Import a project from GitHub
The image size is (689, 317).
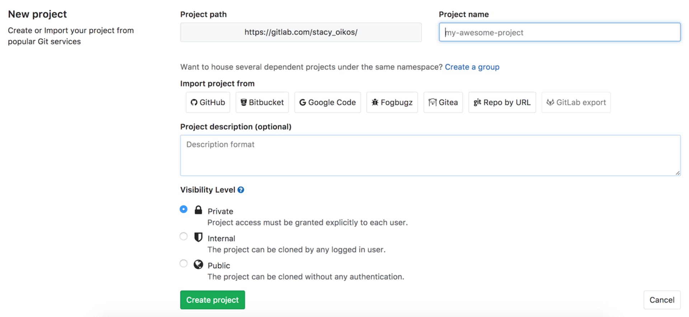207,102
